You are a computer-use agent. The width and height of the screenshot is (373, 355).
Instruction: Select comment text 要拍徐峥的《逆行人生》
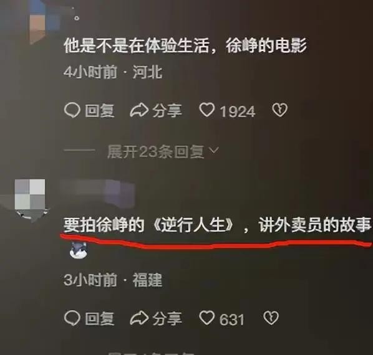[x=148, y=225]
